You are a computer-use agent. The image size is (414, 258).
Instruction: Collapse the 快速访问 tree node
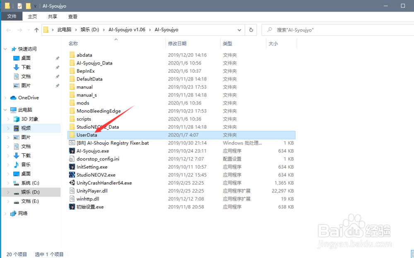click(x=5, y=49)
